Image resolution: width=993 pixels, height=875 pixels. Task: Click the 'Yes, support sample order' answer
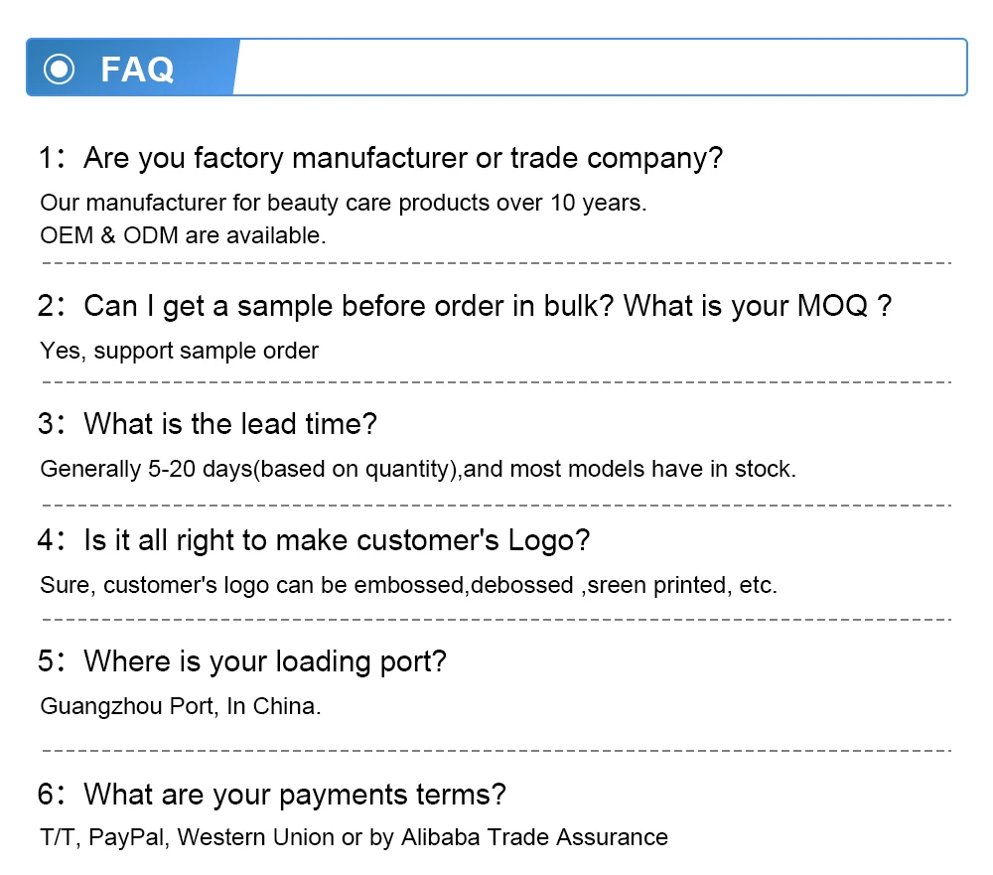pyautogui.click(x=179, y=351)
